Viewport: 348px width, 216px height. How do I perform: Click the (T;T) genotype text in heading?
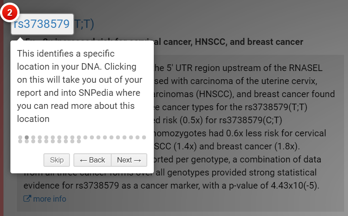(x=84, y=24)
